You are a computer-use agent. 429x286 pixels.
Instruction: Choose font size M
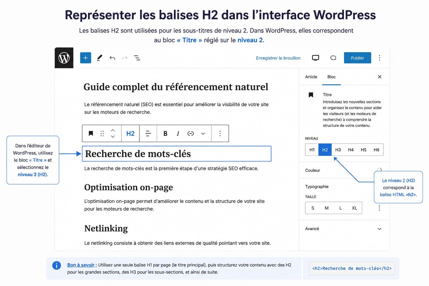point(326,208)
